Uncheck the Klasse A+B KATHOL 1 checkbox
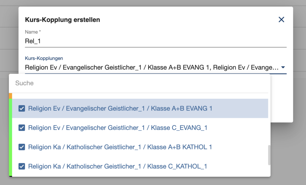Image resolution: width=306 pixels, height=185 pixels. (x=22, y=147)
